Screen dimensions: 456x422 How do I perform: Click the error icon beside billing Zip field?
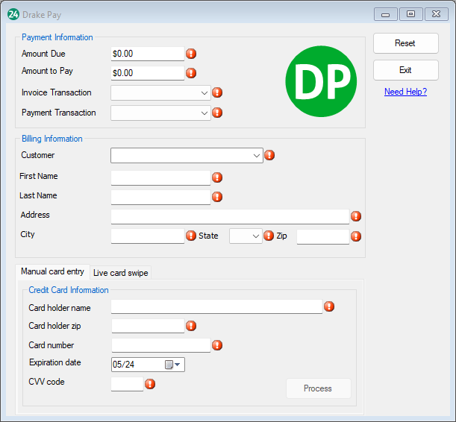click(356, 236)
